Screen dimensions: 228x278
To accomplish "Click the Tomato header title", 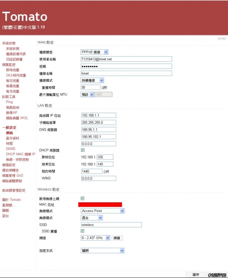I will tap(25, 16).
